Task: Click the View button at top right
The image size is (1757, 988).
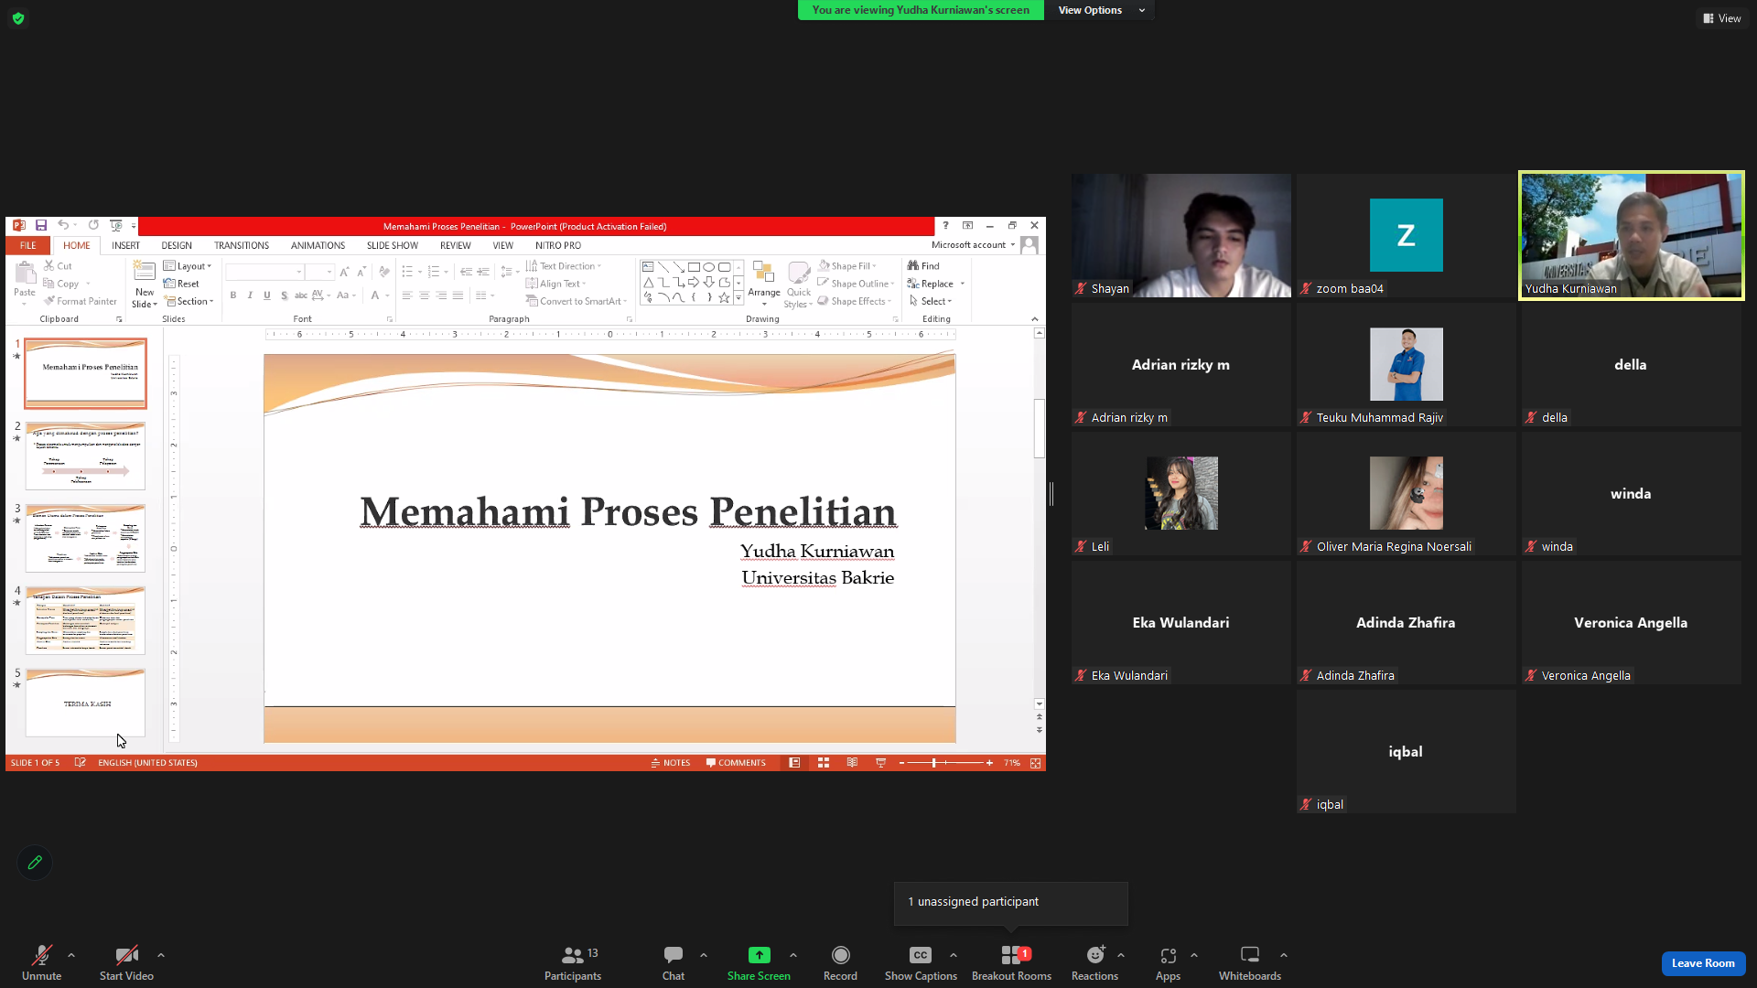Action: [x=1722, y=18]
